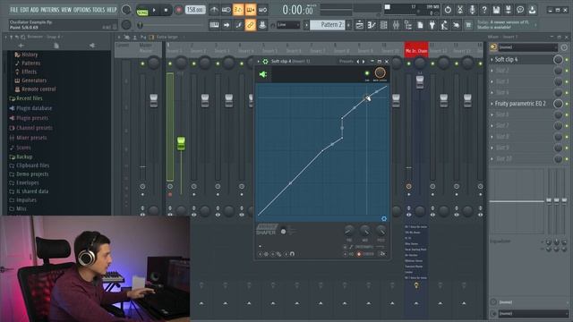Click the Play button in transport

(154, 10)
